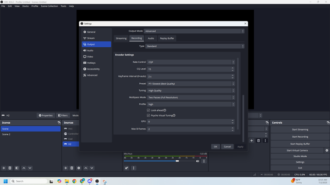
Task: Toggle Studio Mode button
Action: [300, 156]
